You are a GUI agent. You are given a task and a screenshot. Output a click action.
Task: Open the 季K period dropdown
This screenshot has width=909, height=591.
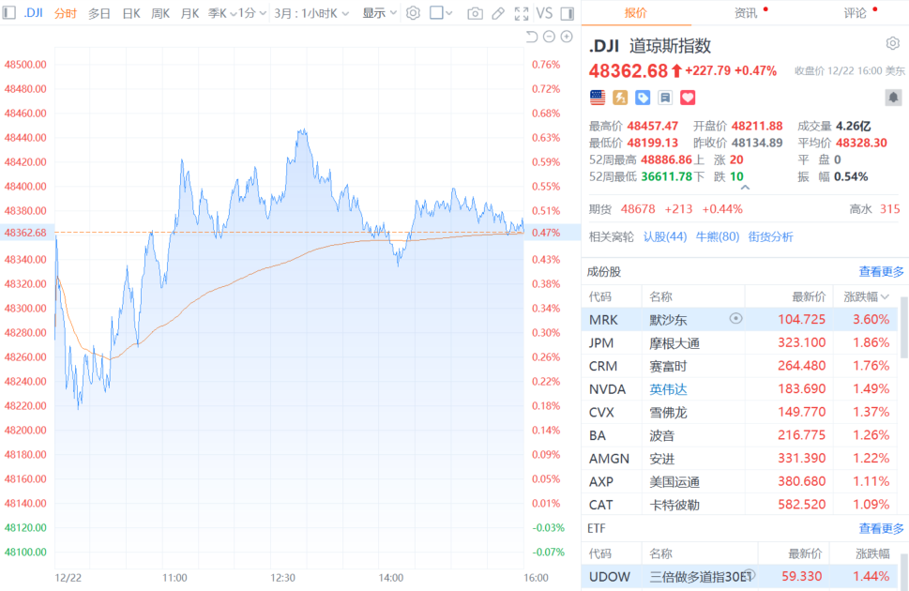222,13
